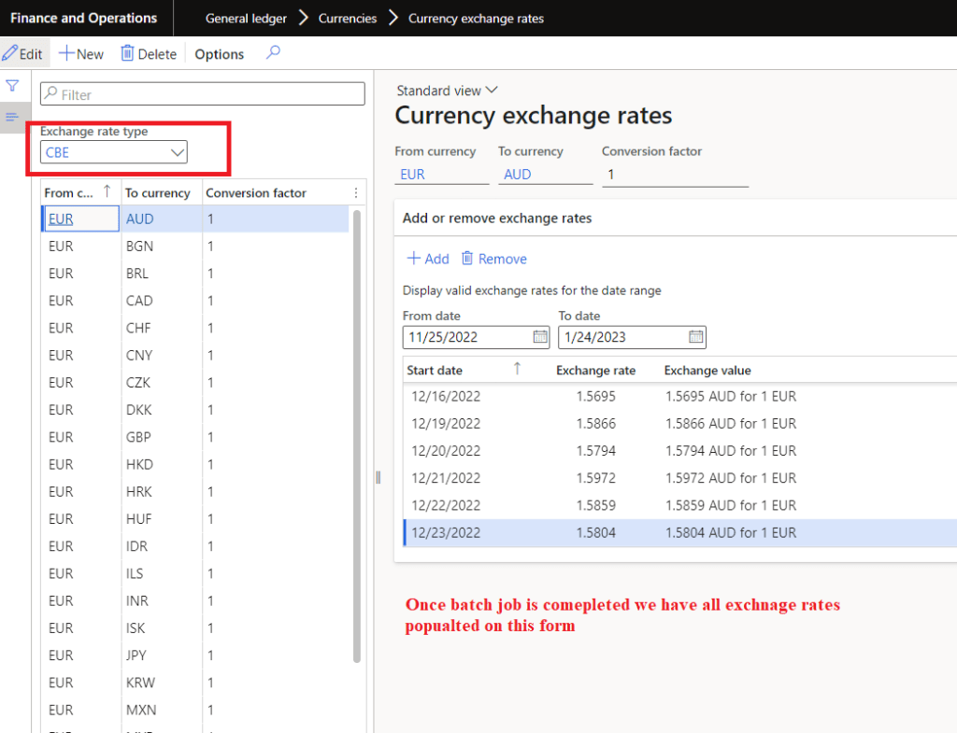Remove the selected exchange rate

pyautogui.click(x=493, y=259)
